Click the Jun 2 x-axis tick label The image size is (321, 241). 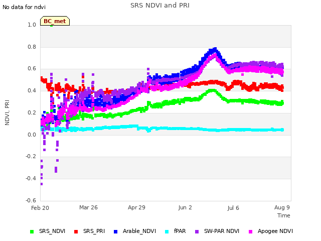185,207
